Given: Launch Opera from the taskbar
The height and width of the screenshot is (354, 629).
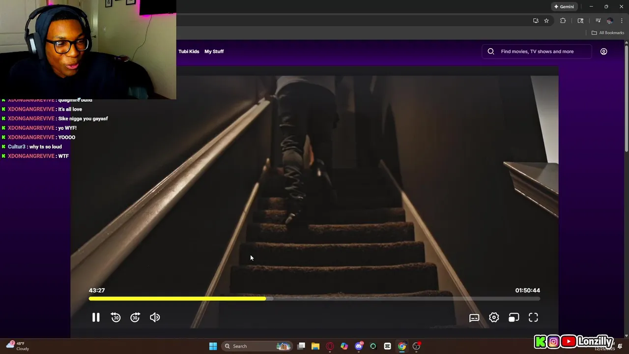Looking at the screenshot, I should (330, 346).
